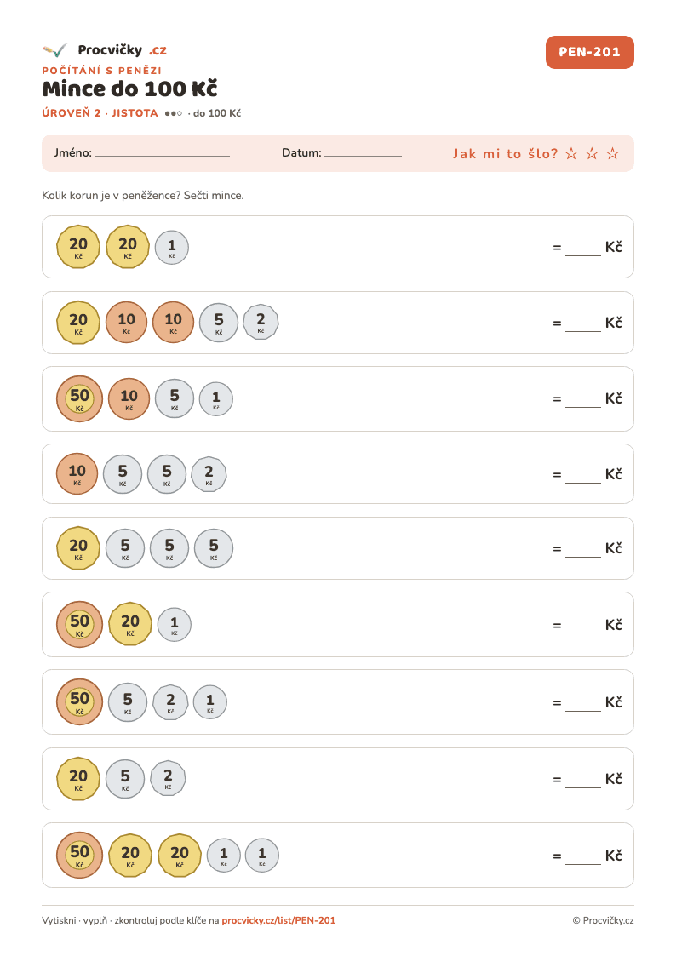Click the 2 Kč coin in the second row
The height and width of the screenshot is (956, 676).
[x=261, y=322]
